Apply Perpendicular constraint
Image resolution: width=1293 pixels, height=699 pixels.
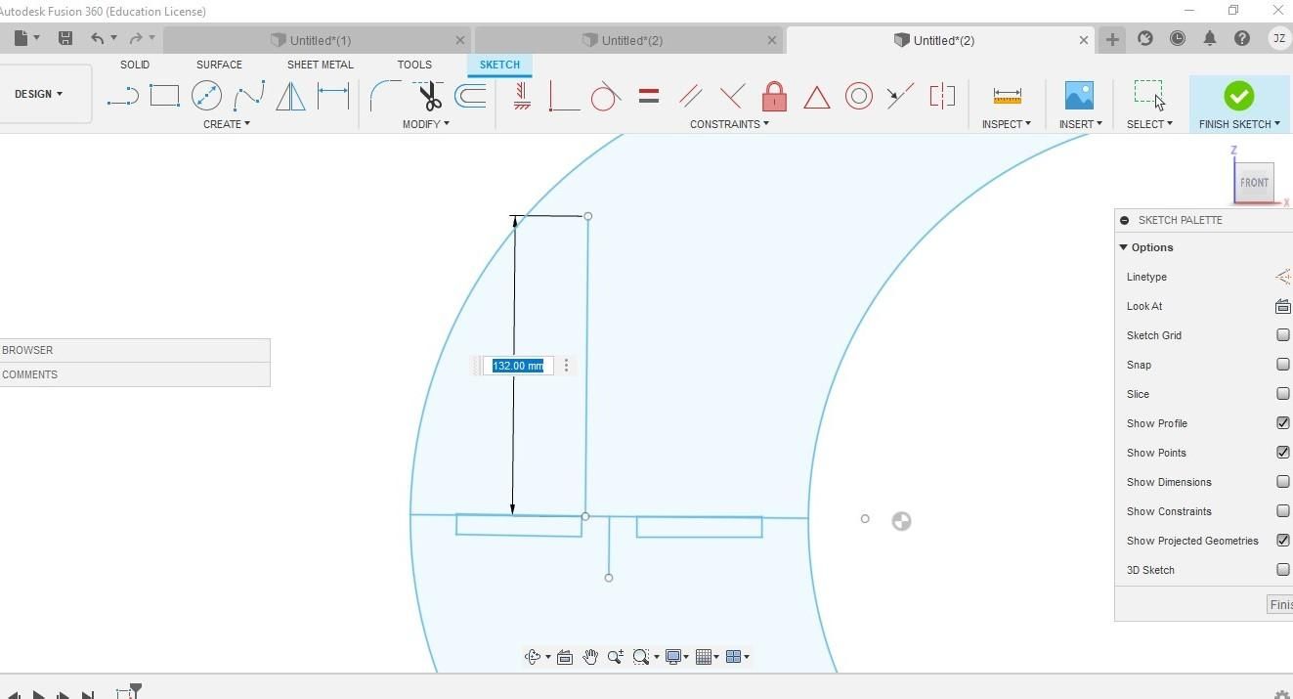pyautogui.click(x=732, y=96)
